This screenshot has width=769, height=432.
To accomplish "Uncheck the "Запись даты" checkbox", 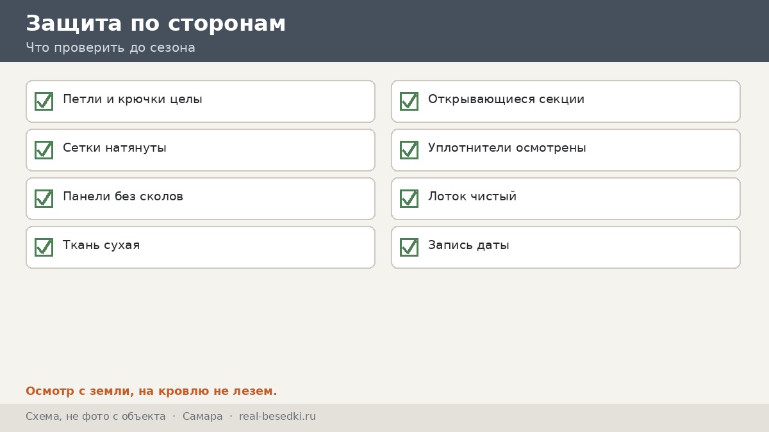I will [409, 247].
